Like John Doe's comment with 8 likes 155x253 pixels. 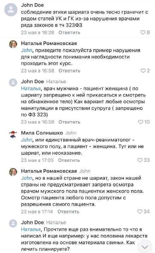pos(143,32)
